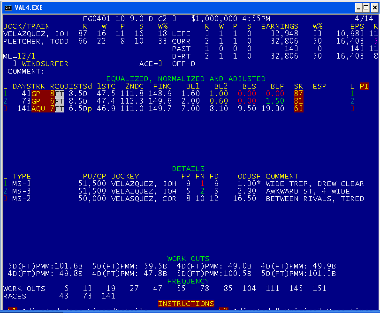Select jockey VELASQUEZ, COR
Image resolution: width=380 pixels, height=313 pixels.
[x=144, y=199]
